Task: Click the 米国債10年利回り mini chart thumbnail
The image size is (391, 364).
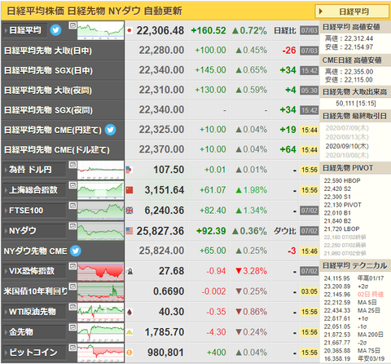Action: [100, 291]
